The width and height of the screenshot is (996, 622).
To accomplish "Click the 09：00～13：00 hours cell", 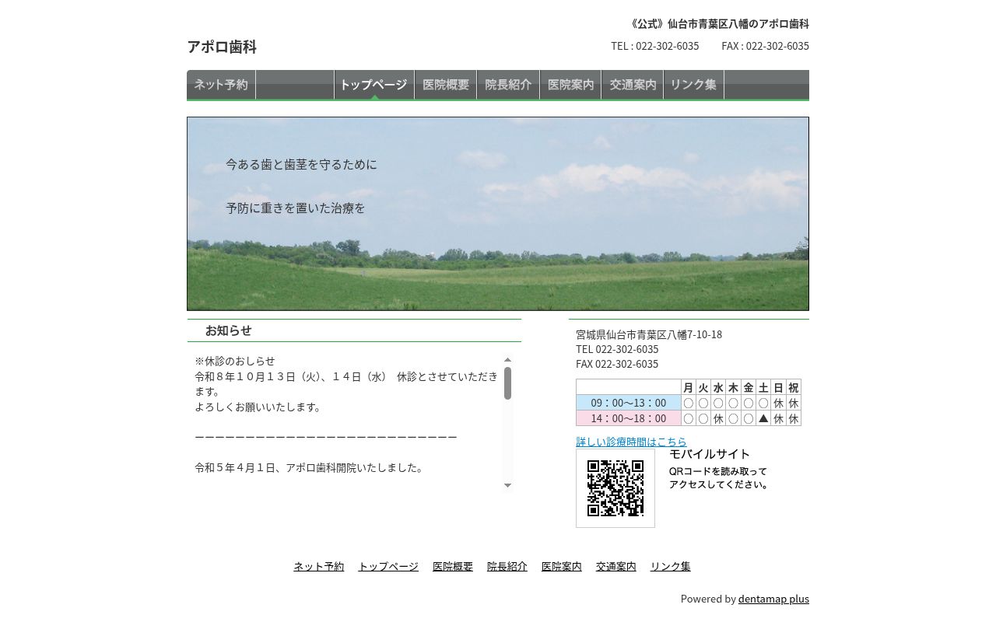I will tap(629, 403).
